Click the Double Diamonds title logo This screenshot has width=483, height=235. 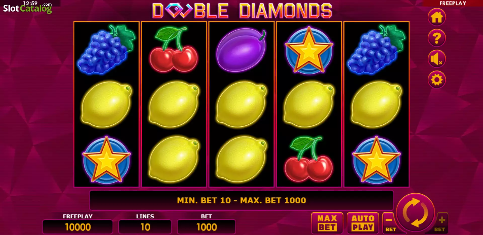pyautogui.click(x=242, y=11)
